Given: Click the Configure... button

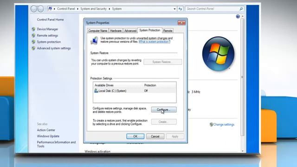Looking at the screenshot, I should [164, 109].
